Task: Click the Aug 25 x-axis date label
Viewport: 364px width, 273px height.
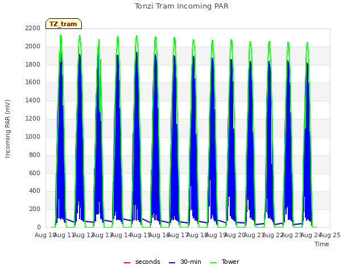Action: click(x=330, y=235)
